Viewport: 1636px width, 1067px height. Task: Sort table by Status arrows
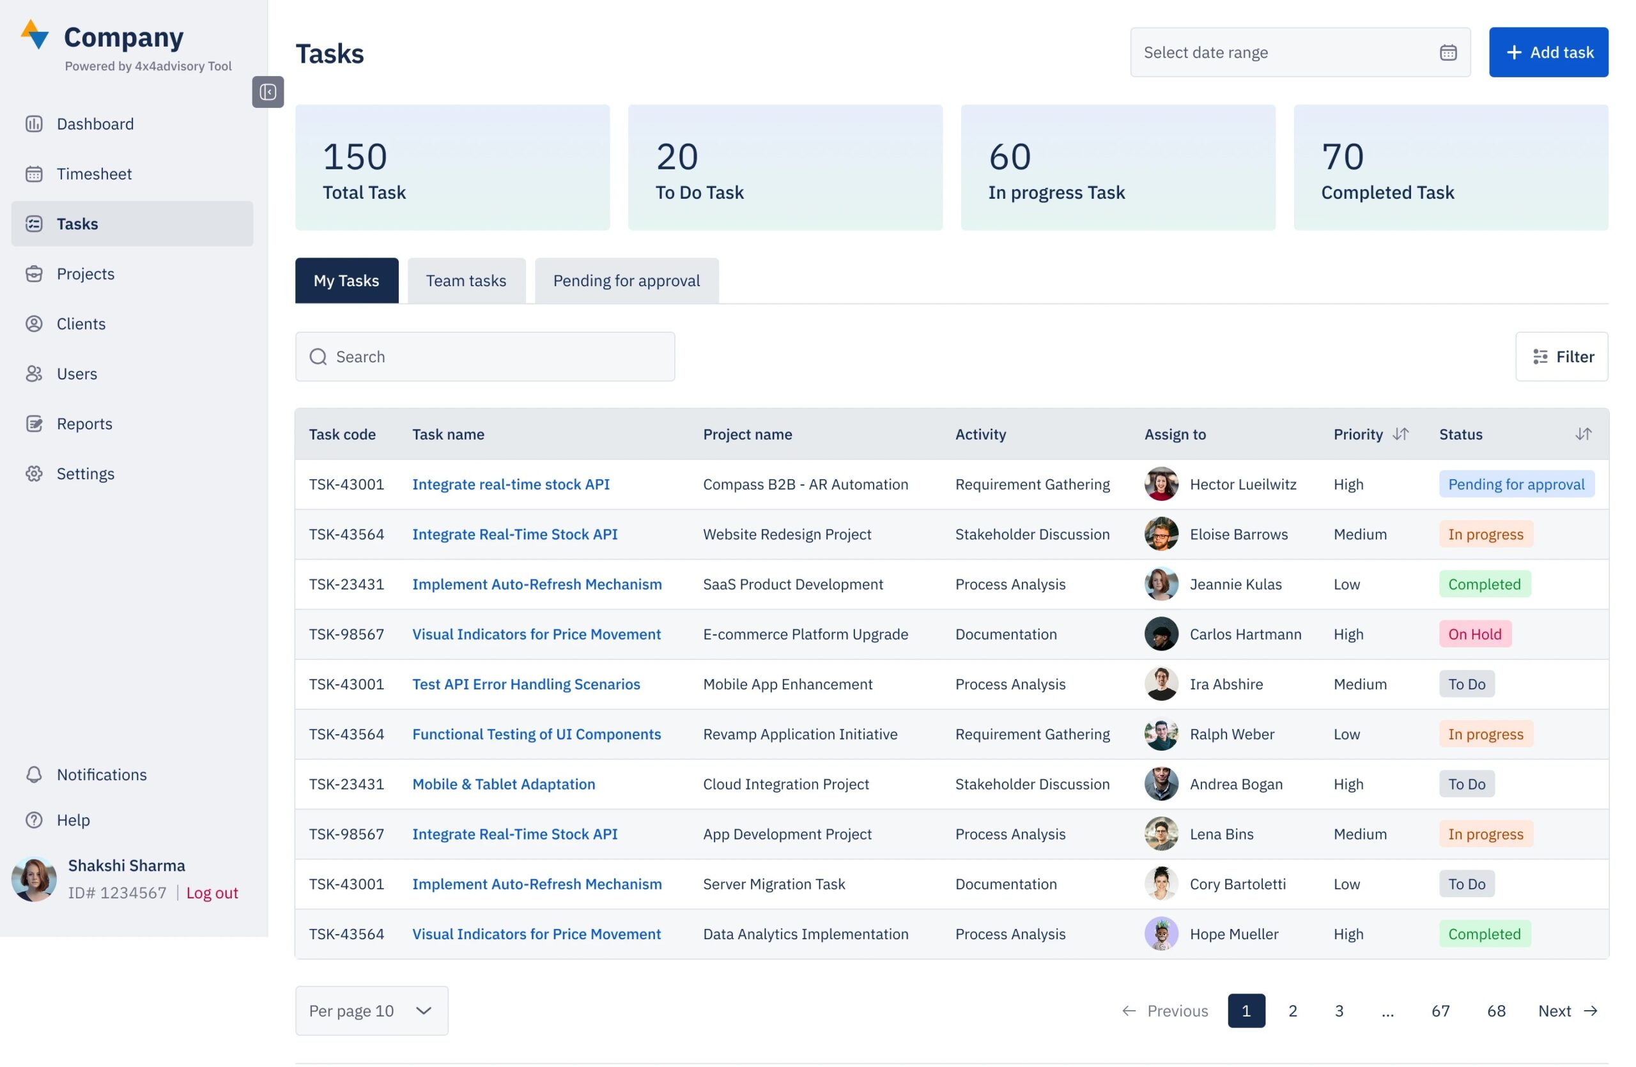[1582, 434]
